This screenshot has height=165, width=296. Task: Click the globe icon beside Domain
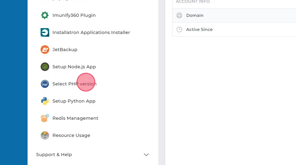tap(179, 15)
